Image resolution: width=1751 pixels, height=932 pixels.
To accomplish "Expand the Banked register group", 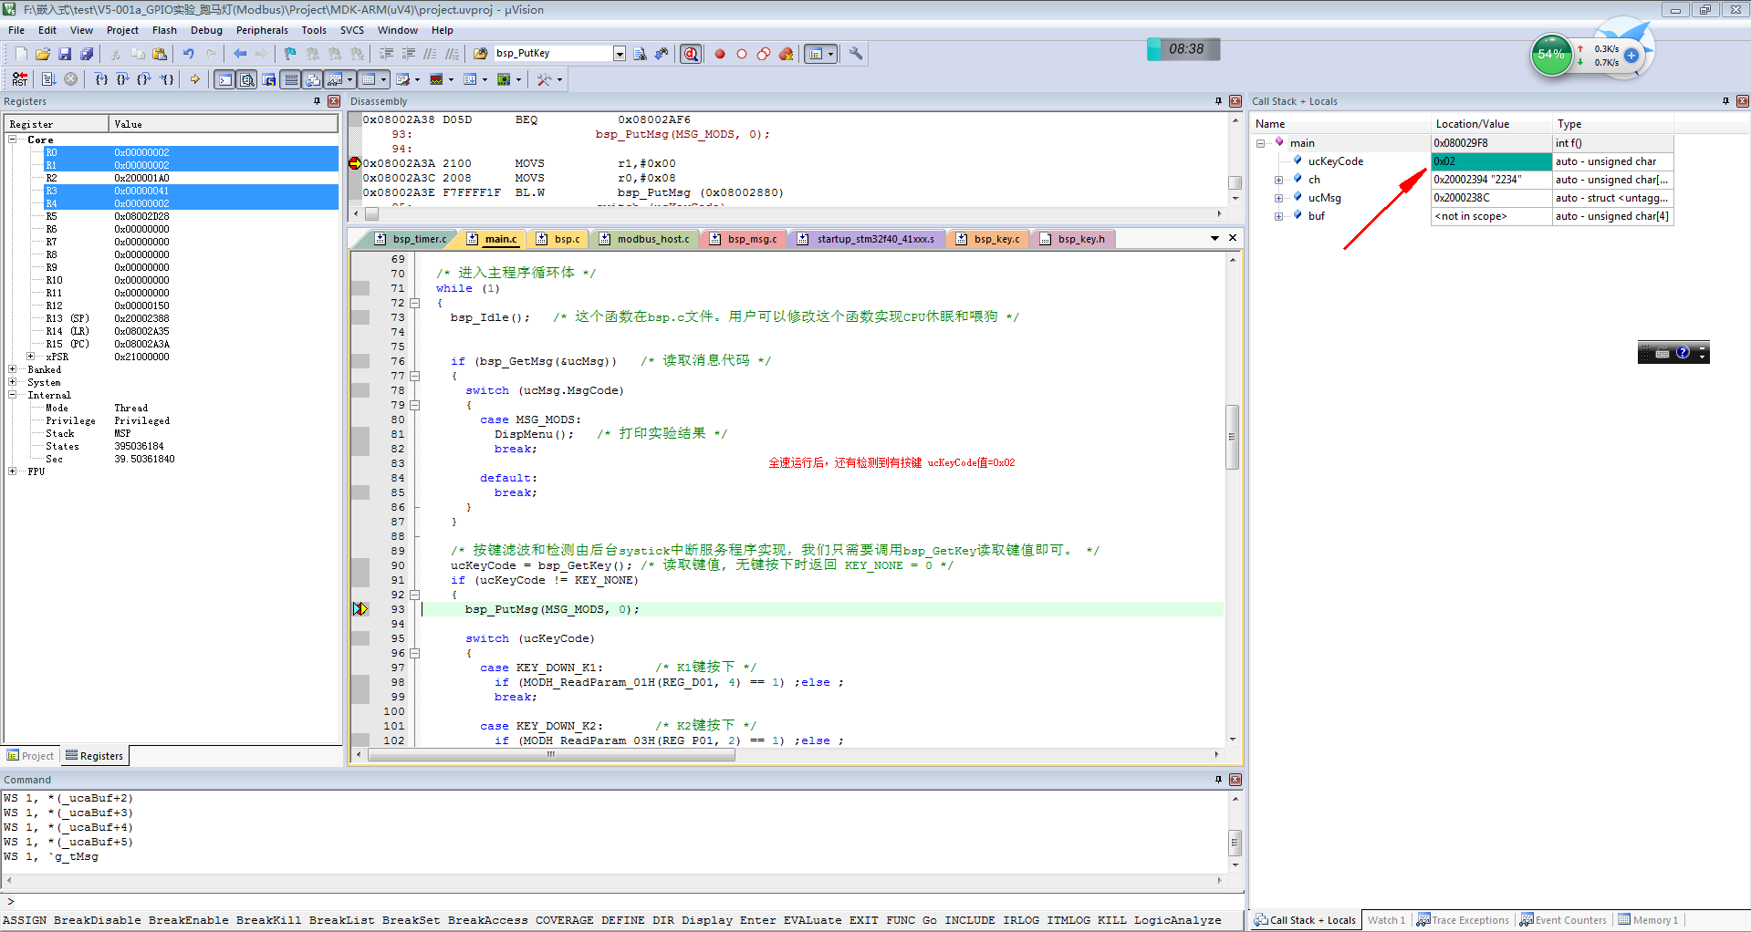I will coord(13,369).
